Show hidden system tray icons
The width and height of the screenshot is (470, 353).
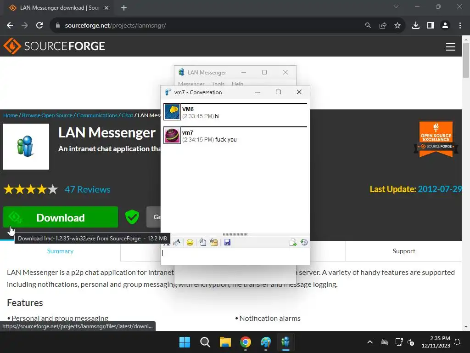point(370,342)
